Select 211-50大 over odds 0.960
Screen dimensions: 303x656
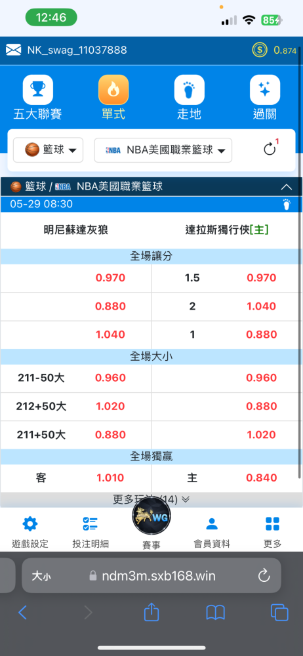[x=110, y=378]
